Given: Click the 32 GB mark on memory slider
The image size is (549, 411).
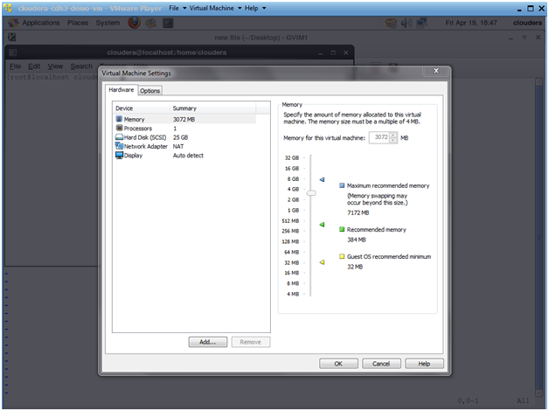Looking at the screenshot, I should [x=292, y=158].
